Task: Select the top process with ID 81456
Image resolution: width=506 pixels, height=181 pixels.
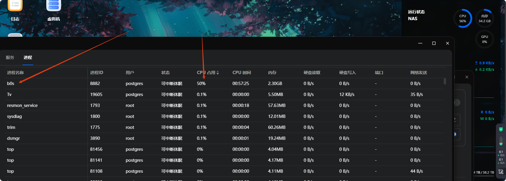Action: tap(224, 149)
